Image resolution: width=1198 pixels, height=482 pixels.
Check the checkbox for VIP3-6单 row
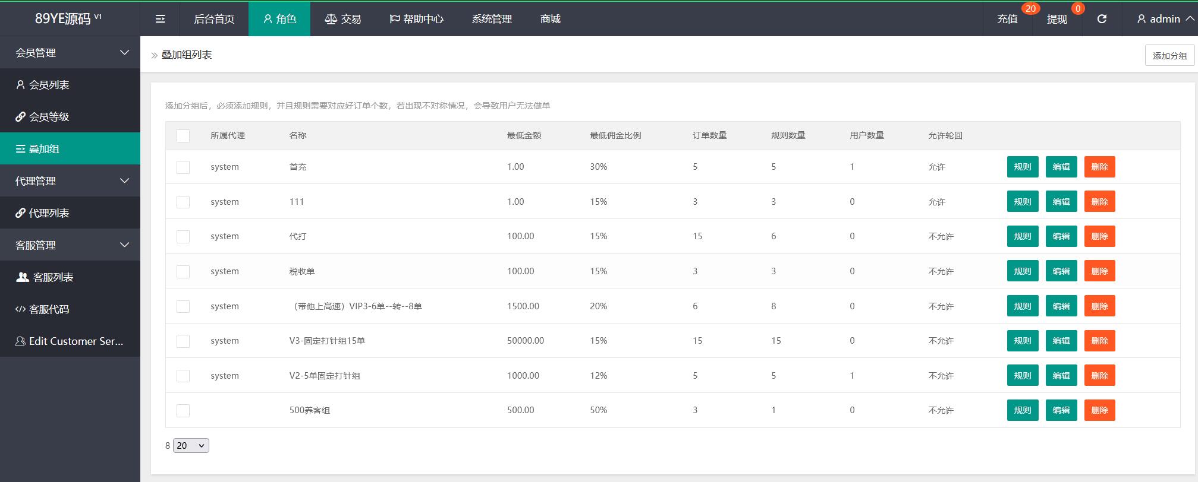(183, 307)
